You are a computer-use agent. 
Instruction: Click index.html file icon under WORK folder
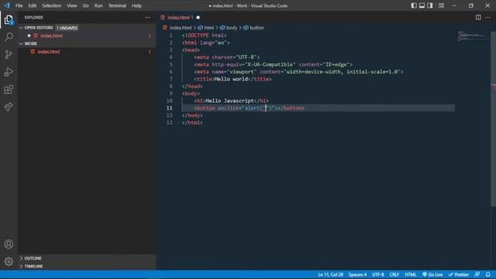33,52
